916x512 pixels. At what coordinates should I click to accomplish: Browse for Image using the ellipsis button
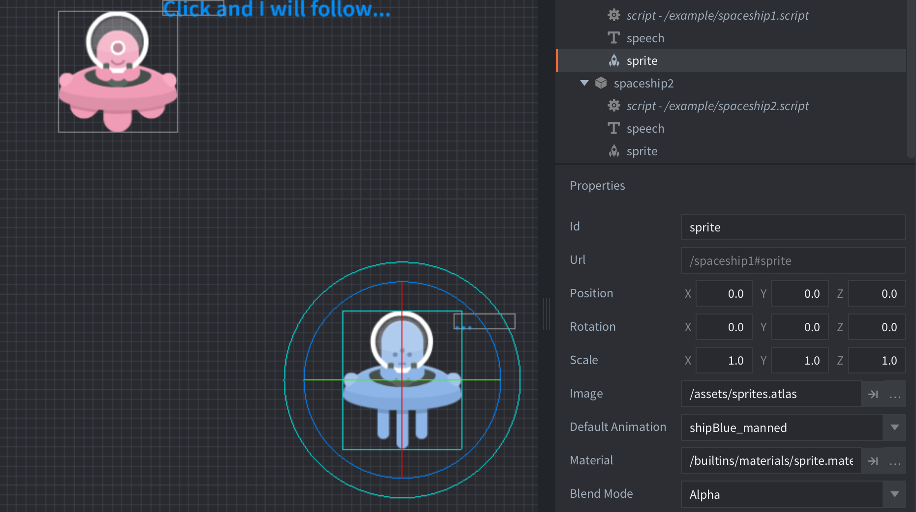[x=895, y=394]
